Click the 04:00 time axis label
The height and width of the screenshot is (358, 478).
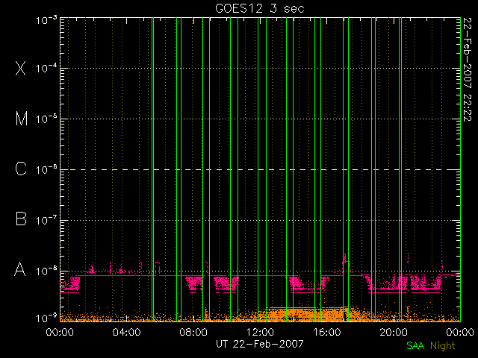click(126, 332)
